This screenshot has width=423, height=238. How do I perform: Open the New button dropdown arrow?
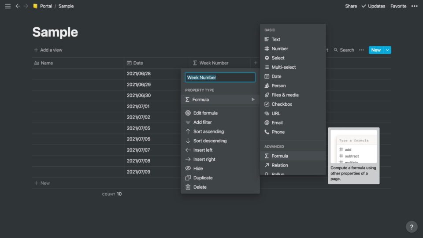pos(387,50)
